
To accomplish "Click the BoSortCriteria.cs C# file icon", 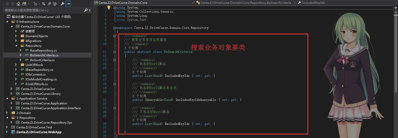I will point(27,60).
